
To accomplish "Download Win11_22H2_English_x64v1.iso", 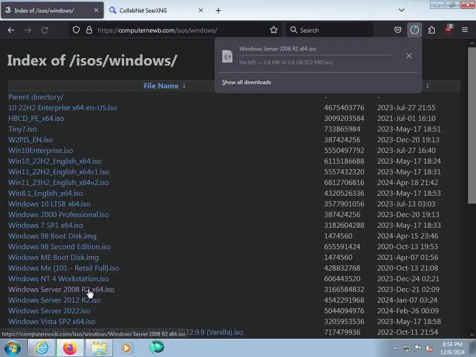I will pyautogui.click(x=59, y=172).
